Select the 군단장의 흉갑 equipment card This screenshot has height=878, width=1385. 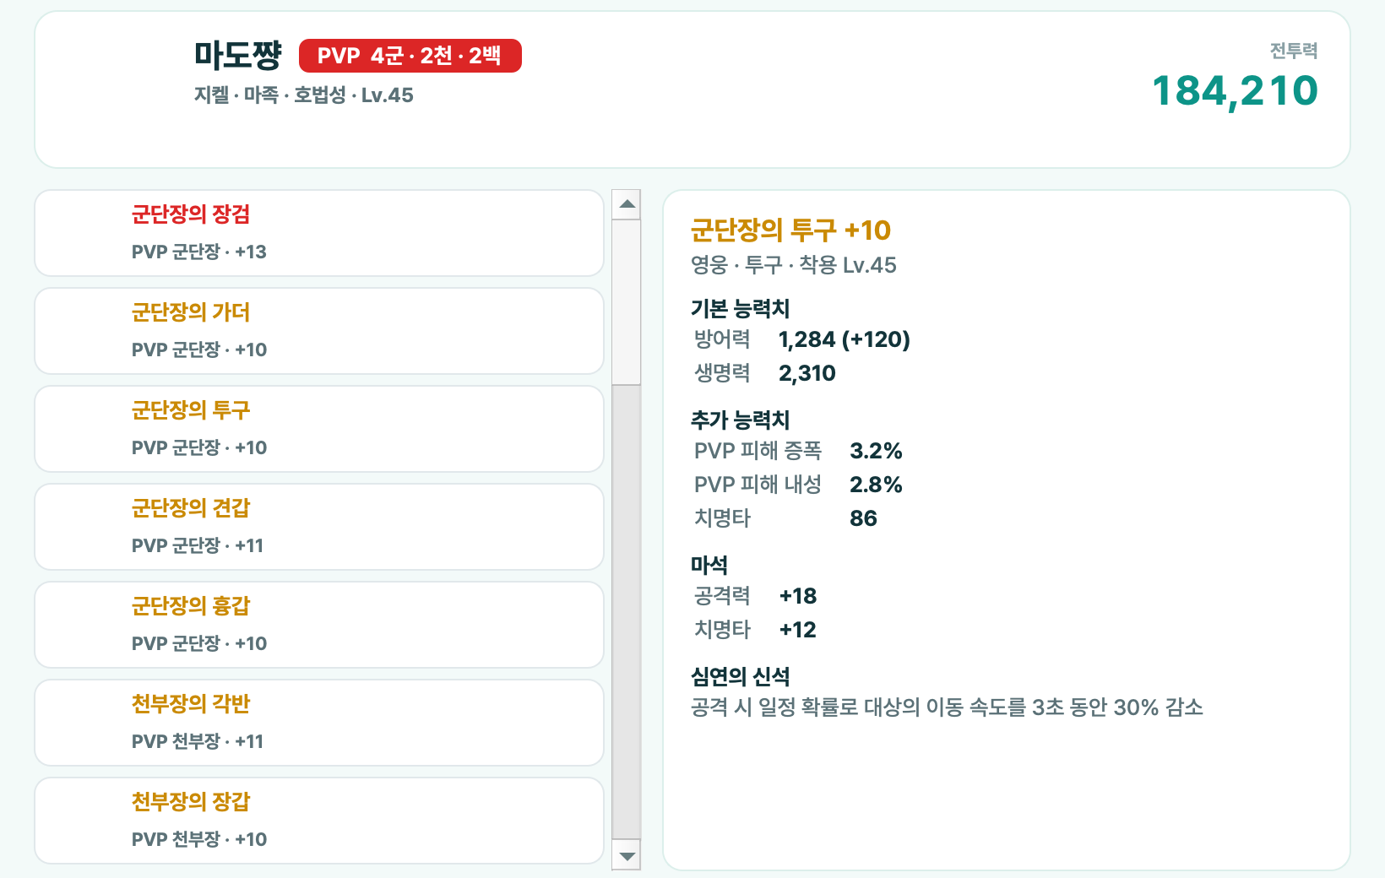pyautogui.click(x=319, y=625)
